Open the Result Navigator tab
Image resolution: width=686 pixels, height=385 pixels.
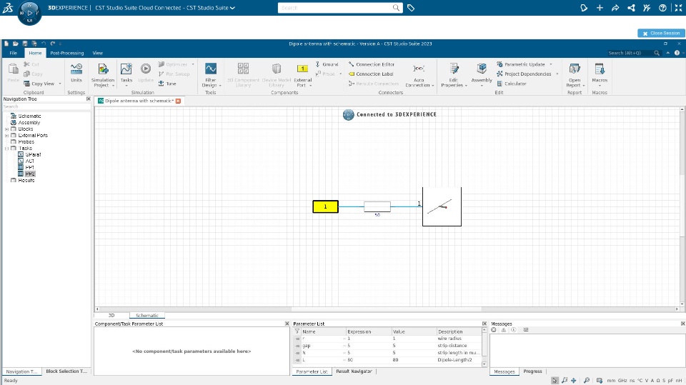(354, 371)
